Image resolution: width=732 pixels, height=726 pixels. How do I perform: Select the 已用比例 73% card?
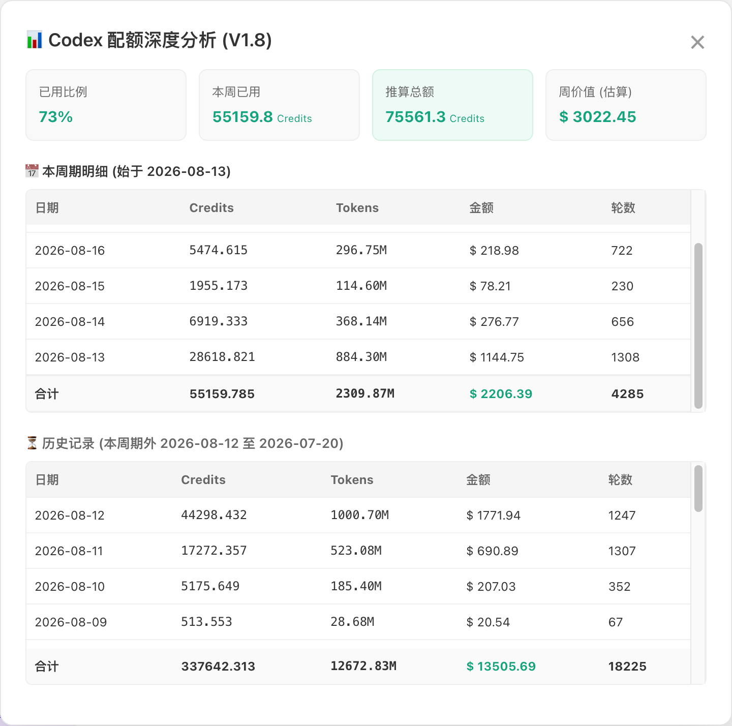point(106,105)
